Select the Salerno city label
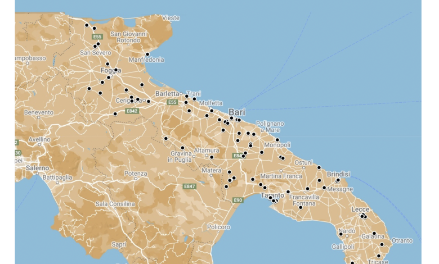The height and width of the screenshot is (264, 439). pyautogui.click(x=37, y=168)
